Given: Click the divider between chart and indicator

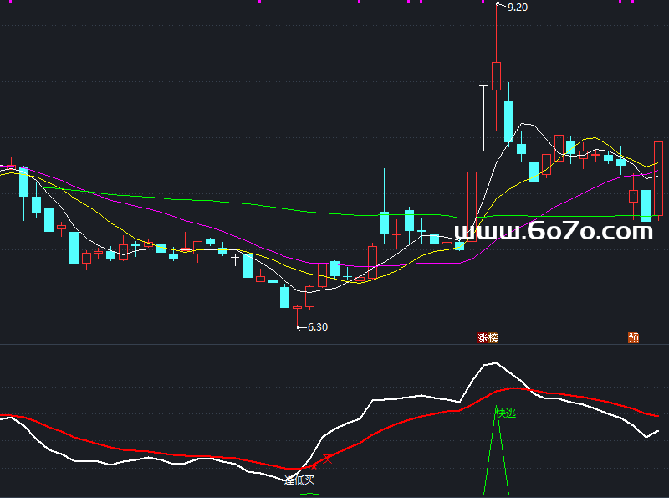Looking at the screenshot, I should tap(334, 345).
